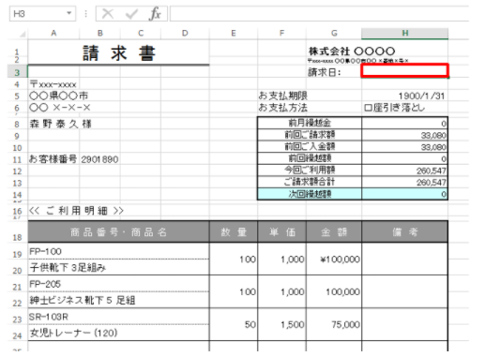
Task: Click the Name Box showing H3
Action: coord(42,14)
